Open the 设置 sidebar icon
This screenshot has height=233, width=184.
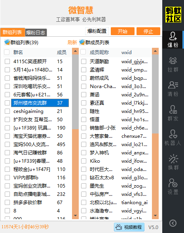point(173,187)
